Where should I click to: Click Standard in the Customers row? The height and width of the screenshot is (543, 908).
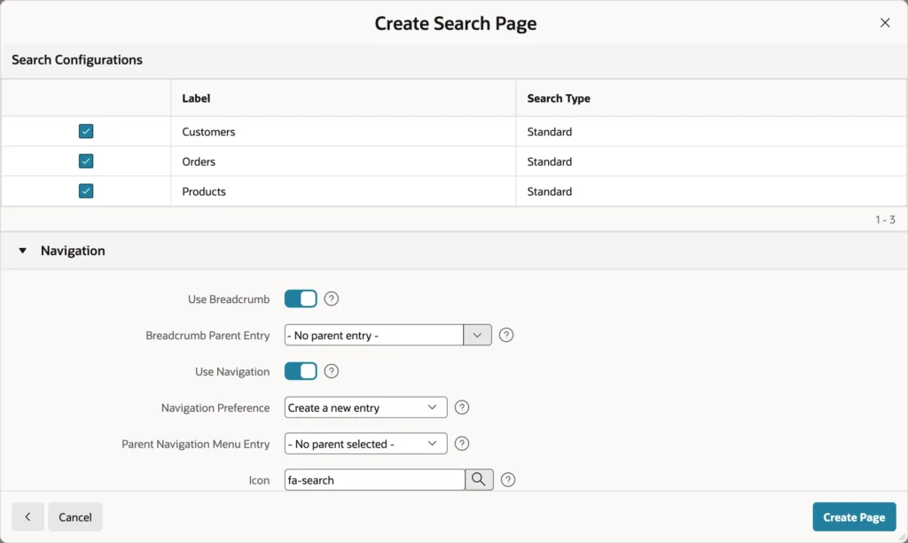550,132
